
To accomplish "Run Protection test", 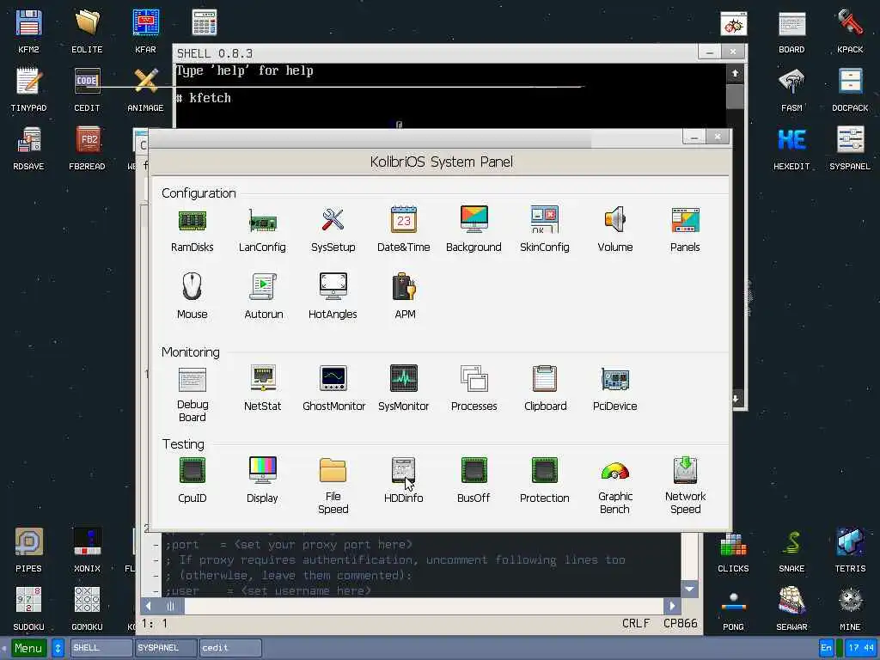I will (544, 480).
